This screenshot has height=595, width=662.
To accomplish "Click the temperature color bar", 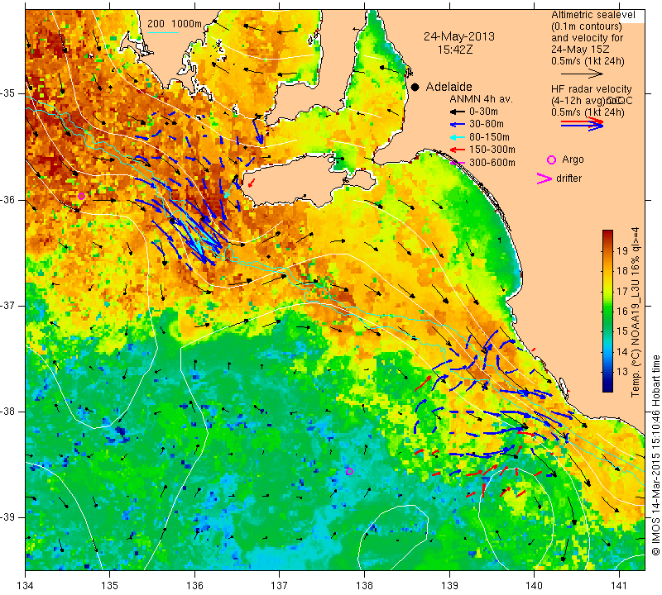I will point(607,311).
